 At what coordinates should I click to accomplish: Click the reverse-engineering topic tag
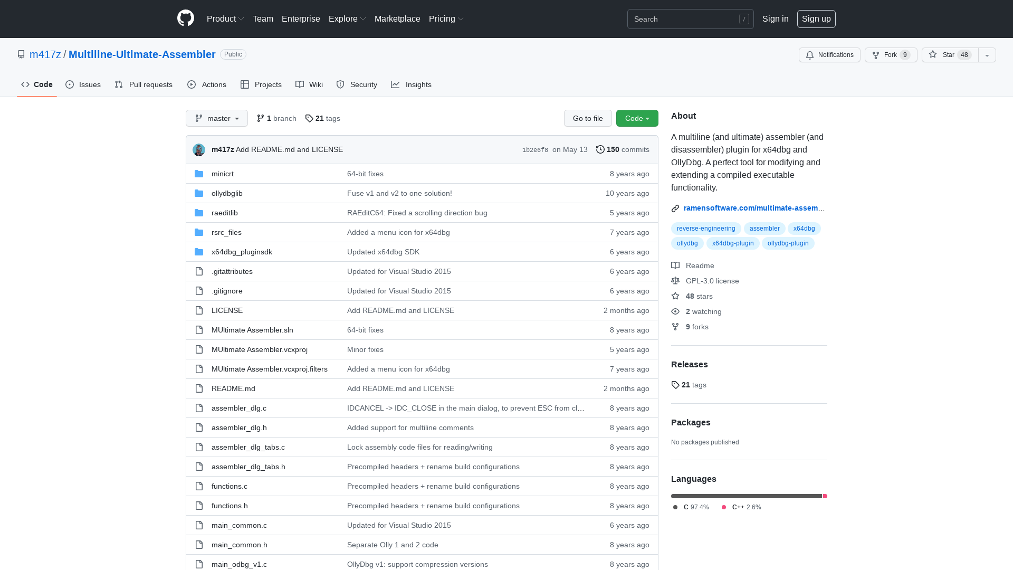[706, 229]
